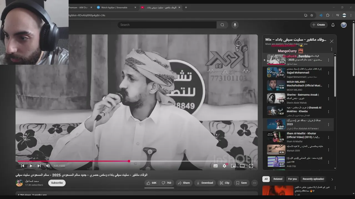The width and height of the screenshot is (355, 199).
Task: Switch to the AIM browser tab
Action: pos(78,7)
